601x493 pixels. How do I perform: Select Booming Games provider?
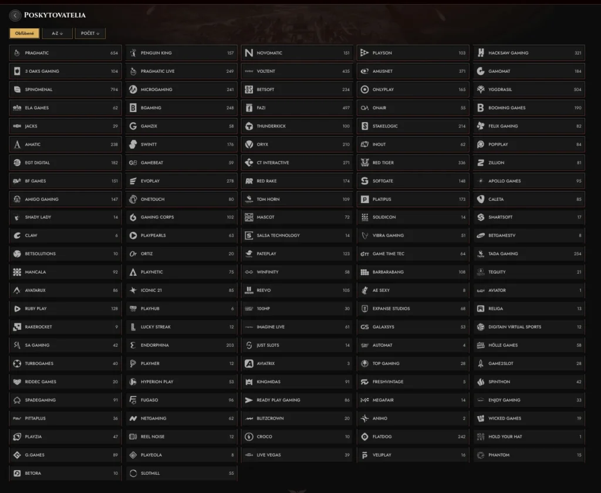529,108
